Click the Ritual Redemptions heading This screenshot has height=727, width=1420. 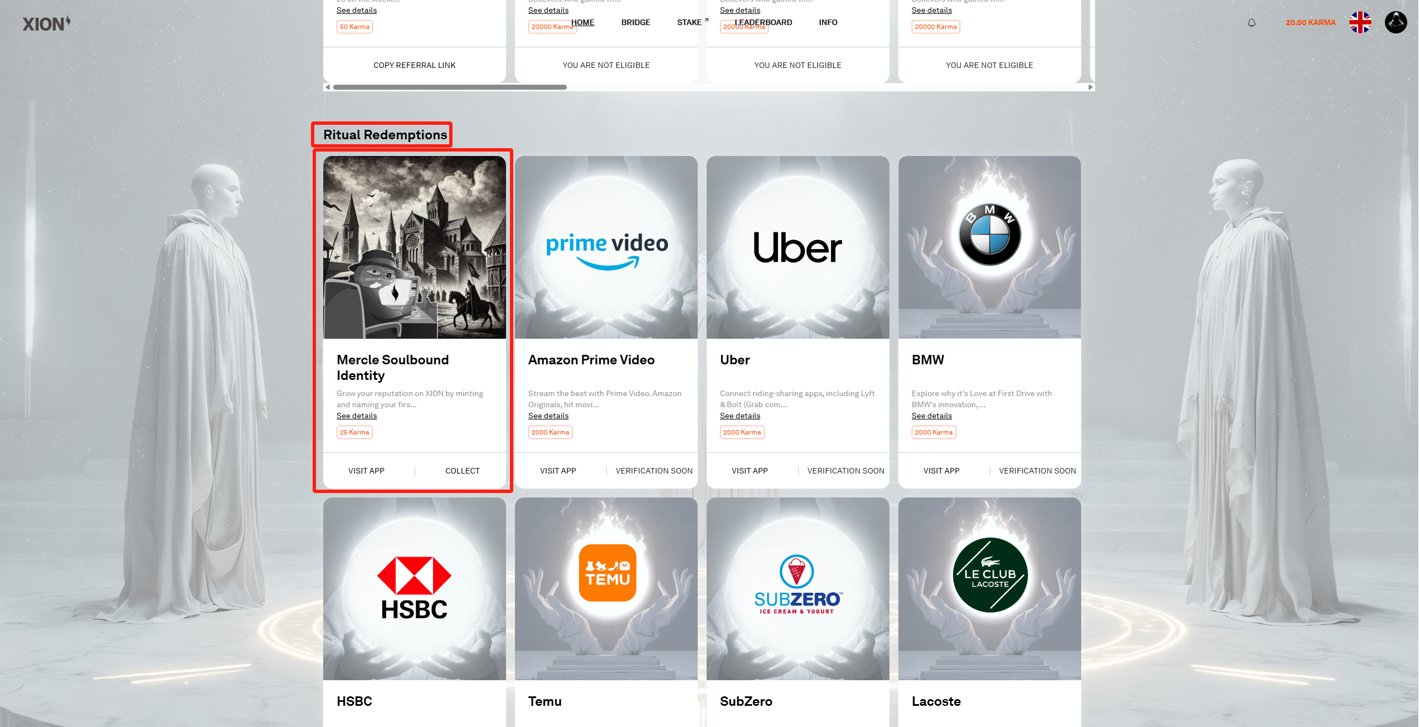click(x=385, y=135)
